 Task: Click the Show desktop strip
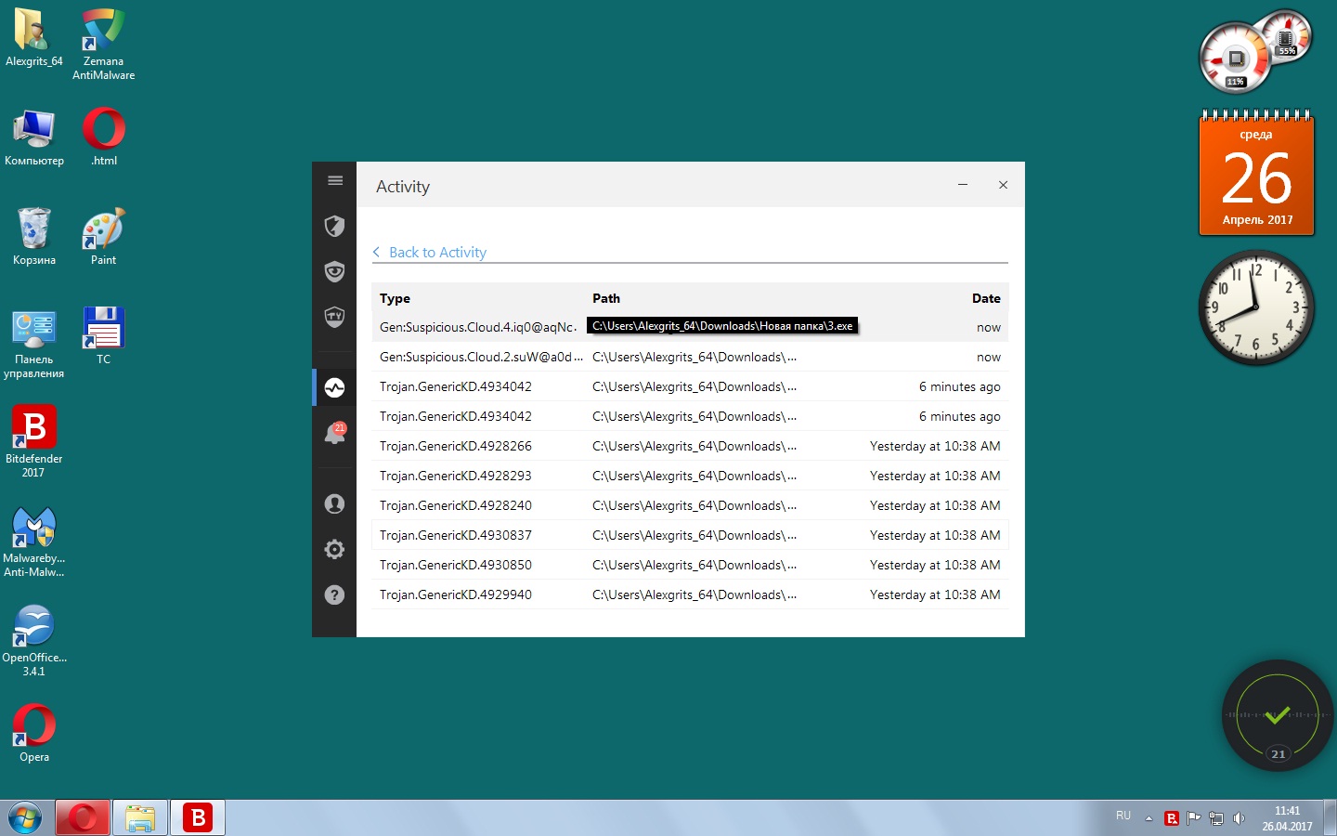1331,817
